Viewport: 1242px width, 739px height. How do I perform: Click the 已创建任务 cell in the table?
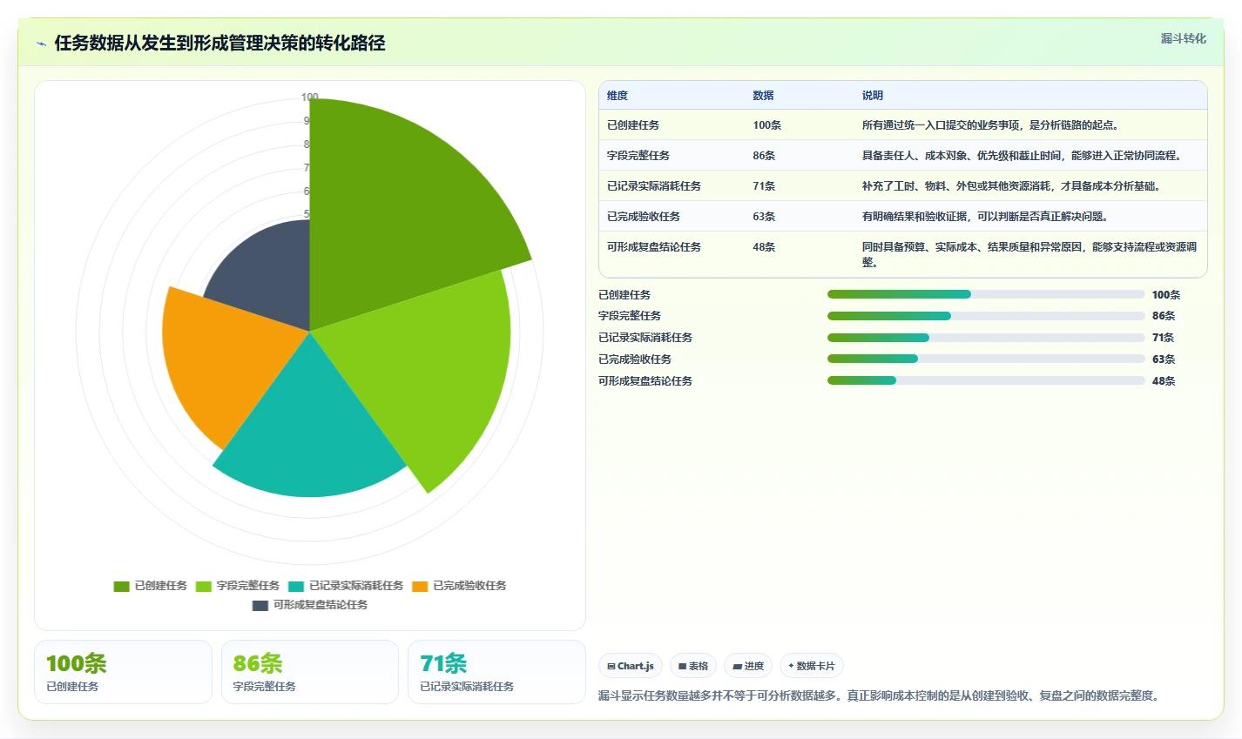pos(633,125)
